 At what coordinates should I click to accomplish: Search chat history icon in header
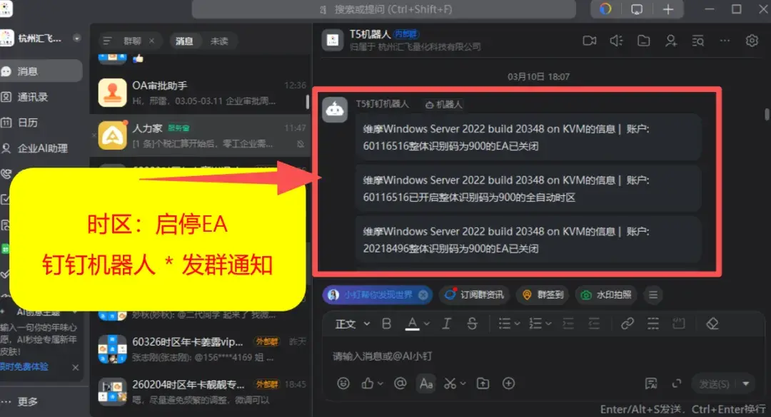point(697,41)
